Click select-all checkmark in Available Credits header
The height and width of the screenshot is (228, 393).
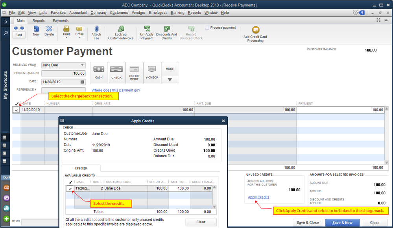pyautogui.click(x=70, y=182)
